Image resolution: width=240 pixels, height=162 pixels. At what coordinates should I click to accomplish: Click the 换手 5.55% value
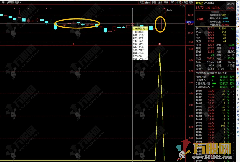210,62
